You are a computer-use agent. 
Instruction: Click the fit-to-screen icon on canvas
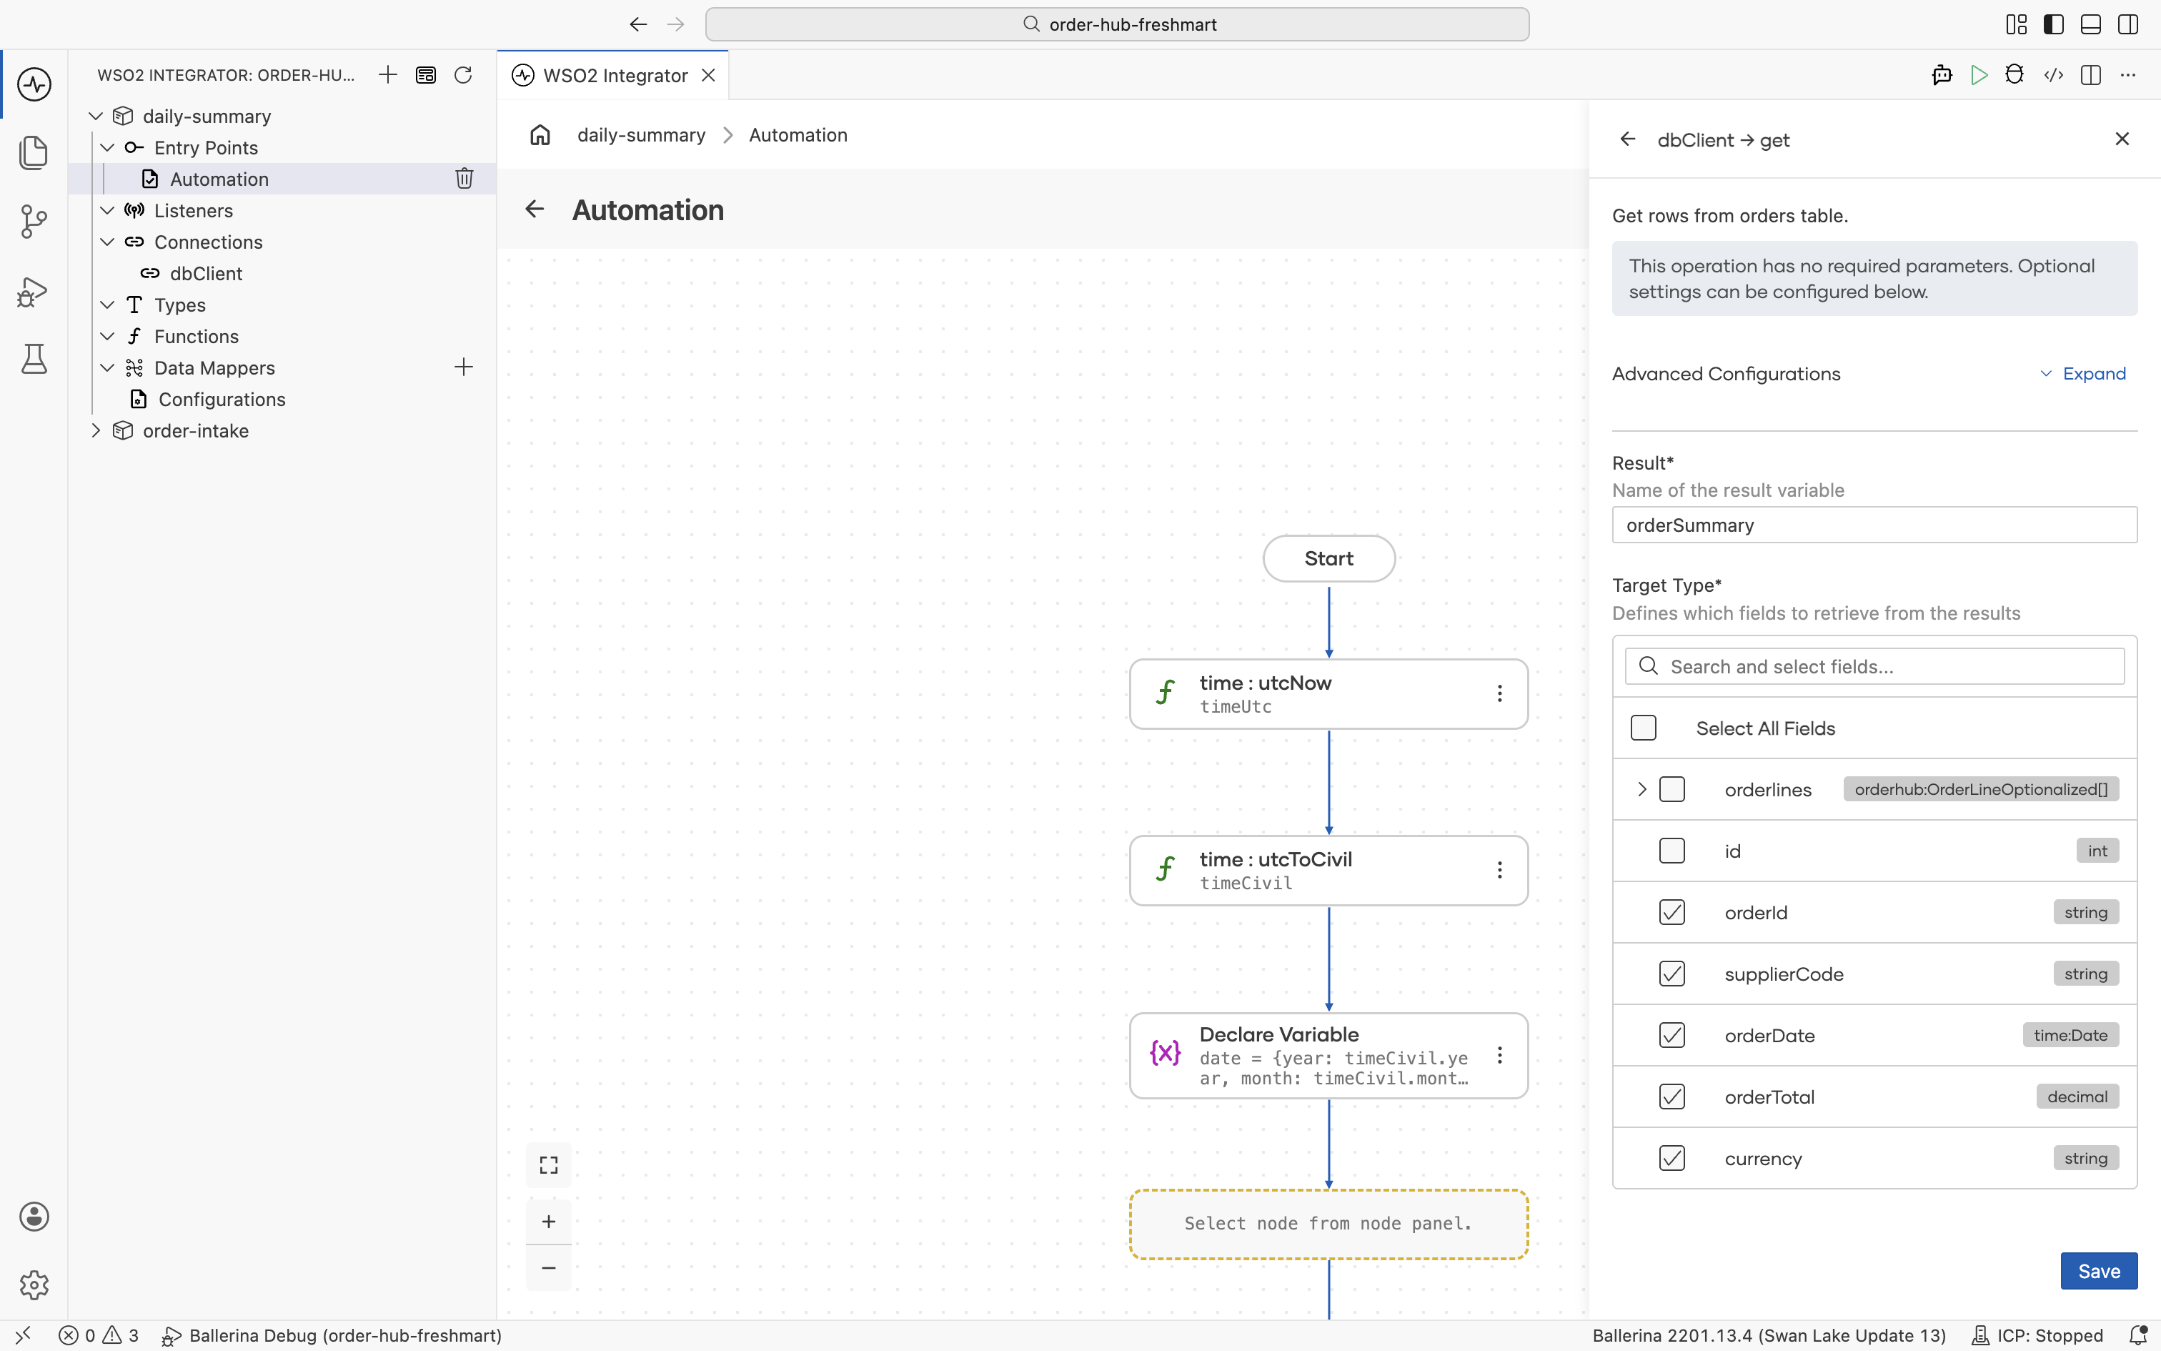pos(548,1164)
